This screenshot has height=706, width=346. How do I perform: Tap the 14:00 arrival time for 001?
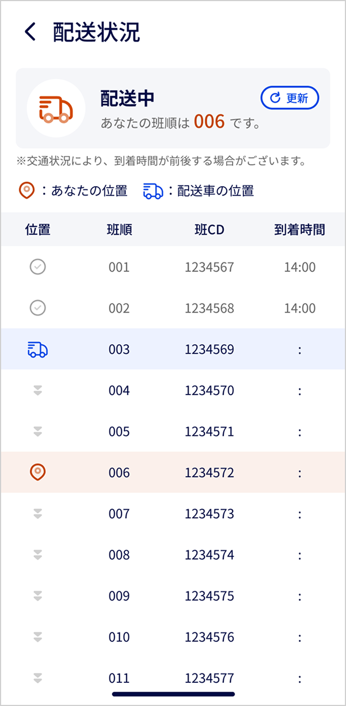[x=300, y=267]
